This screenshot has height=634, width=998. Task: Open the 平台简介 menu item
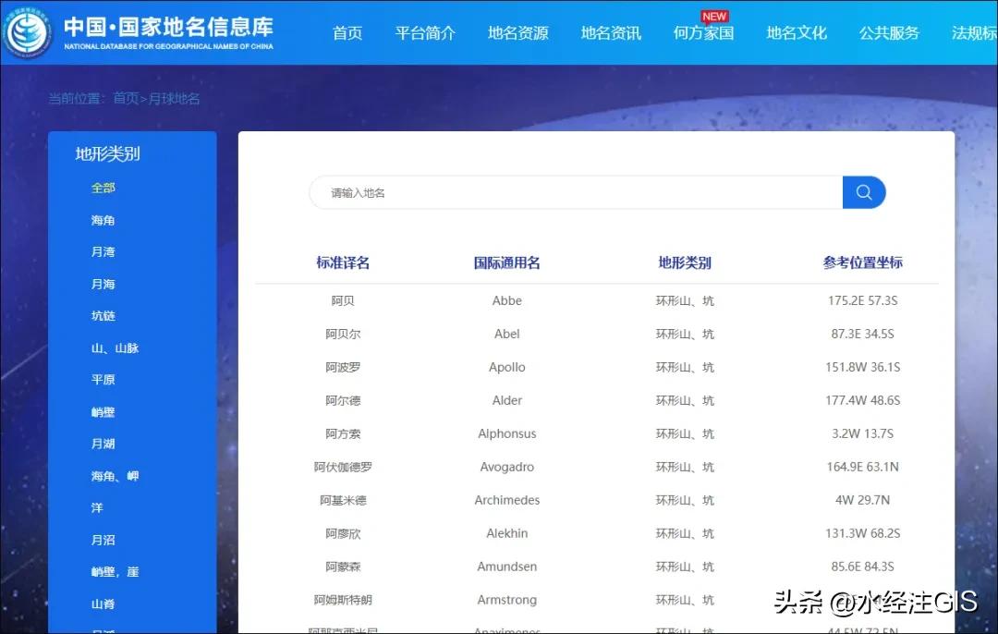(425, 33)
